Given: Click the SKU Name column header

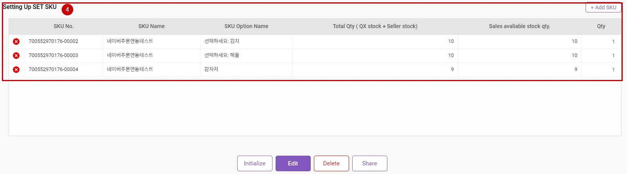Looking at the screenshot, I should tap(151, 26).
